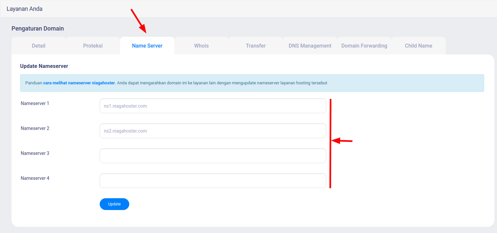Click the Update Nameserver section title
Image resolution: width=497 pixels, height=233 pixels.
[44, 66]
